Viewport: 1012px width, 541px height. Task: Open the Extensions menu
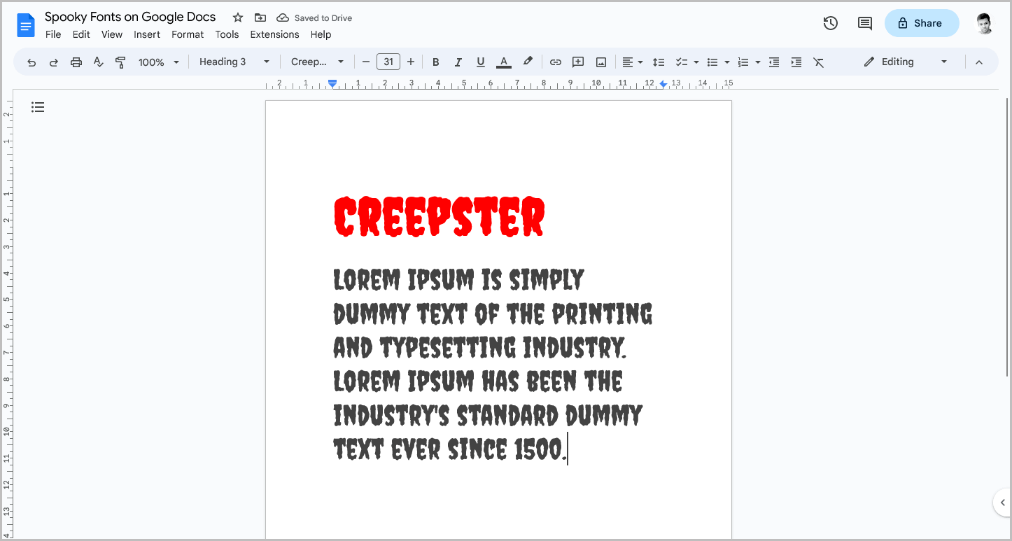274,34
